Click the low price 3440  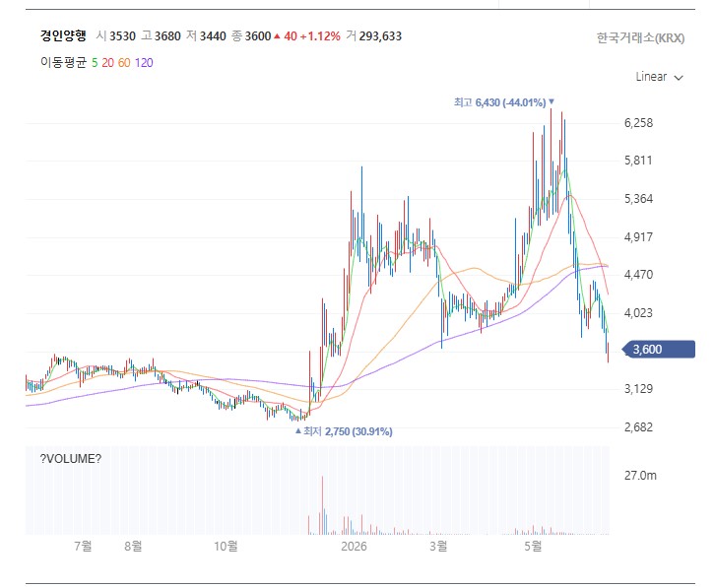point(213,36)
